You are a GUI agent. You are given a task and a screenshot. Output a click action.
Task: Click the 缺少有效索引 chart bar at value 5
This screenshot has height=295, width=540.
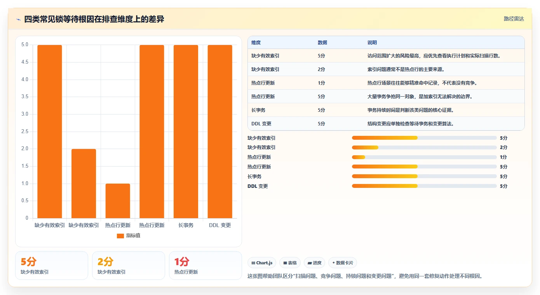pos(50,132)
